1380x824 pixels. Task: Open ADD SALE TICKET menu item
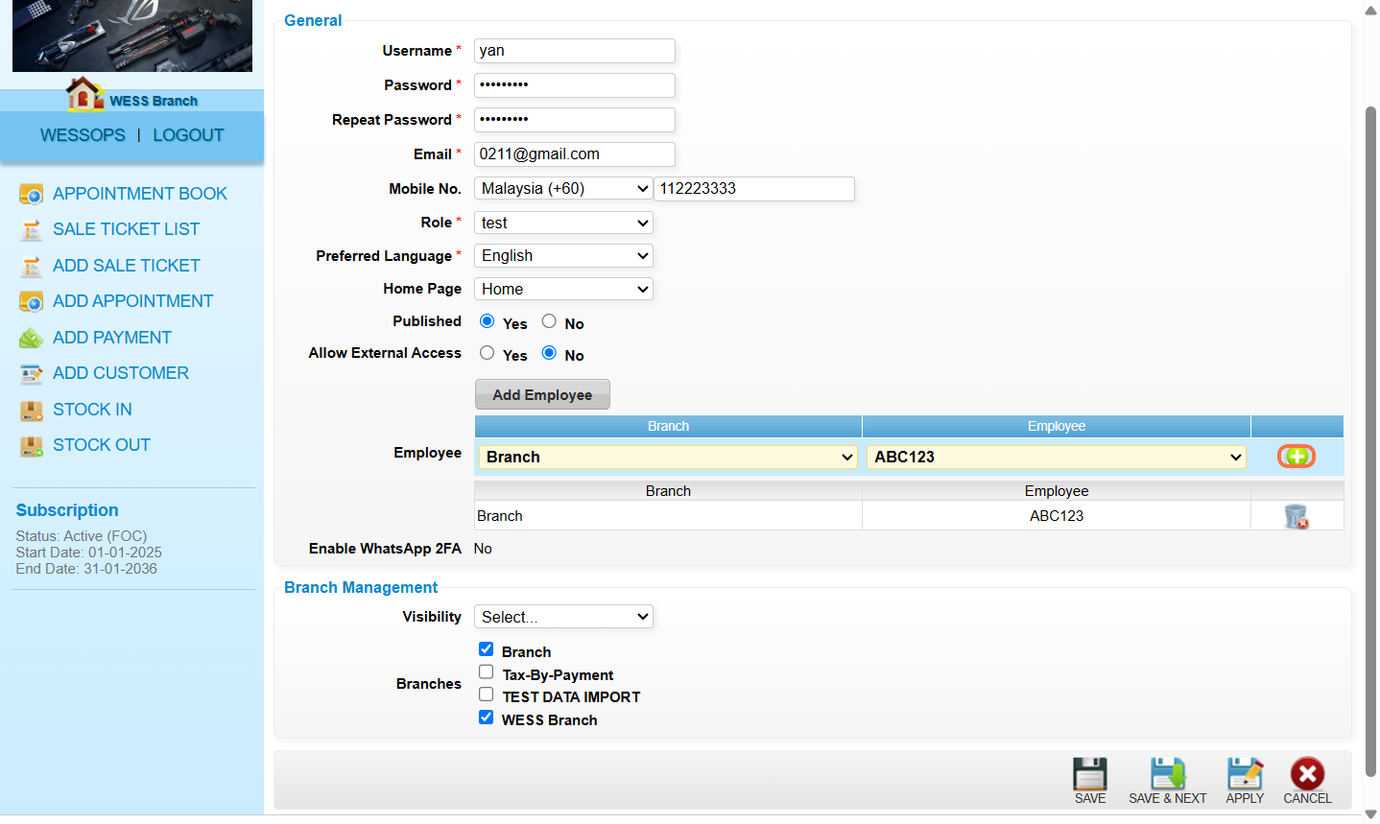pyautogui.click(x=127, y=266)
